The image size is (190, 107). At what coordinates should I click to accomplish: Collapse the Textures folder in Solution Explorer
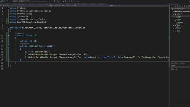pyautogui.click(x=173, y=26)
